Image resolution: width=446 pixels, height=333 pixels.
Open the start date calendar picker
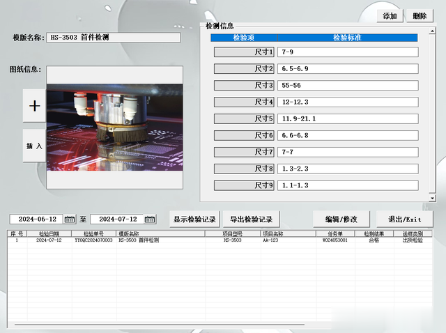coord(70,219)
